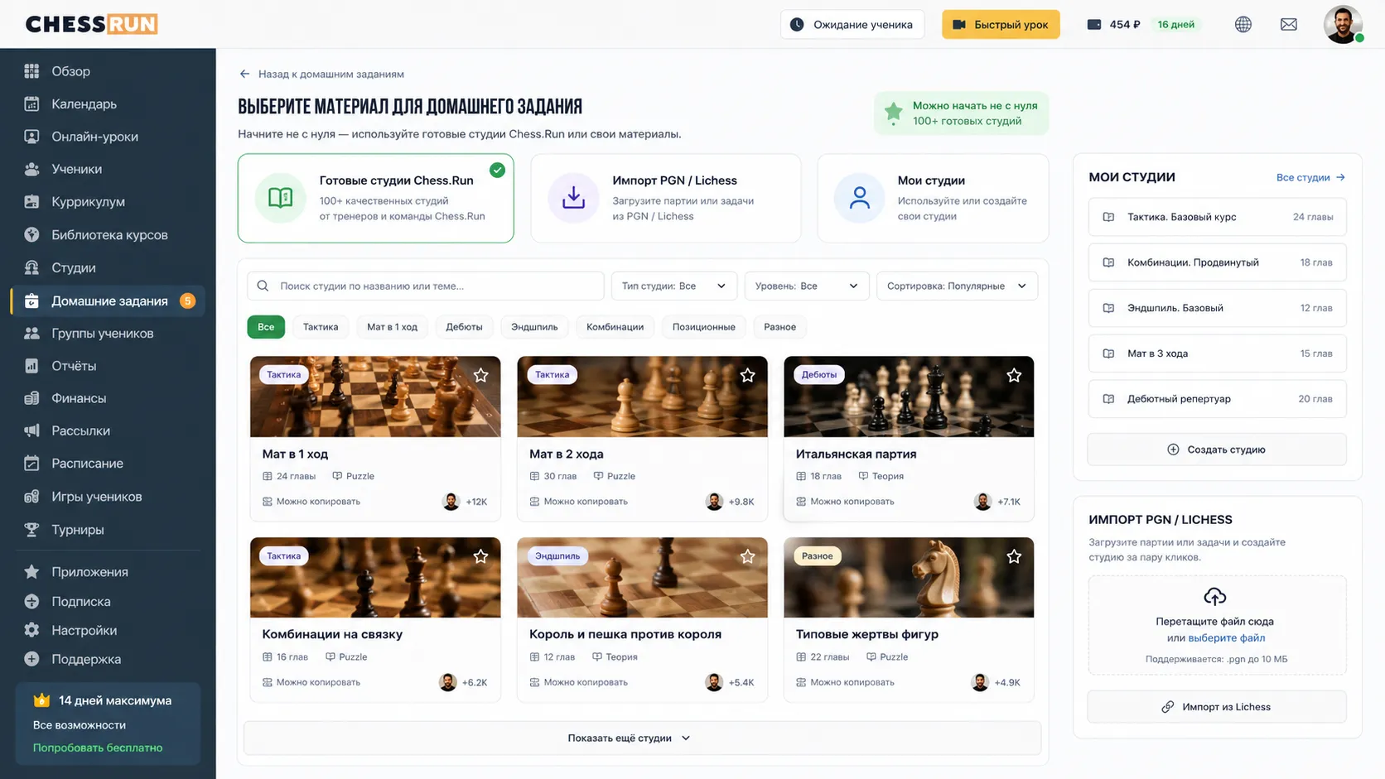Image resolution: width=1385 pixels, height=779 pixels.
Task: Open the Все студии link
Action: point(1310,177)
